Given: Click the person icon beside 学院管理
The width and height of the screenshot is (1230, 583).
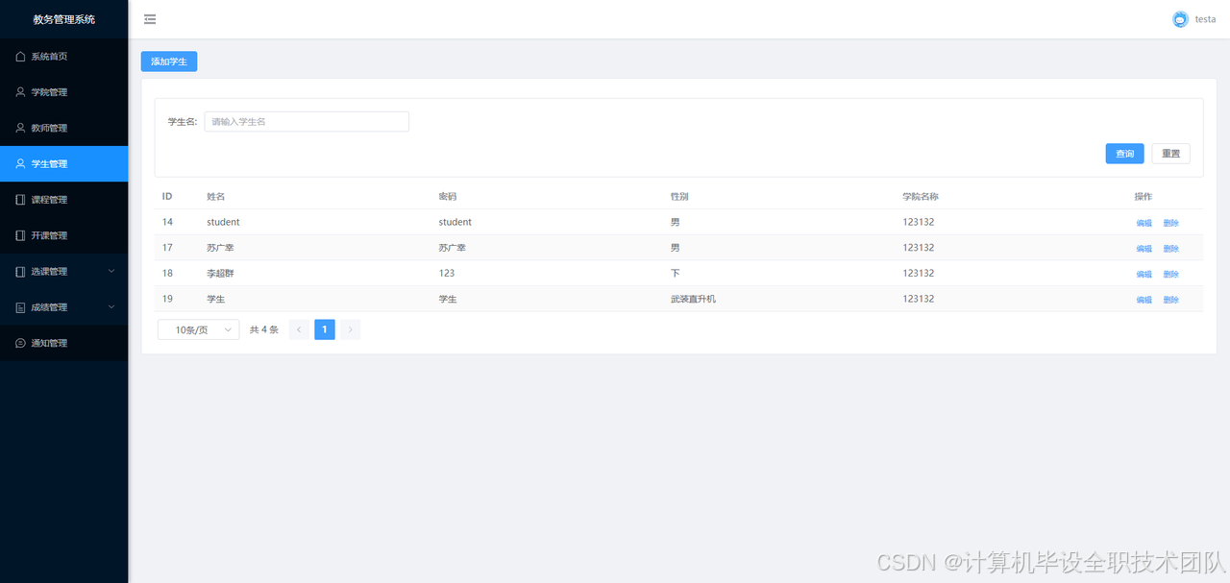Looking at the screenshot, I should pyautogui.click(x=20, y=92).
